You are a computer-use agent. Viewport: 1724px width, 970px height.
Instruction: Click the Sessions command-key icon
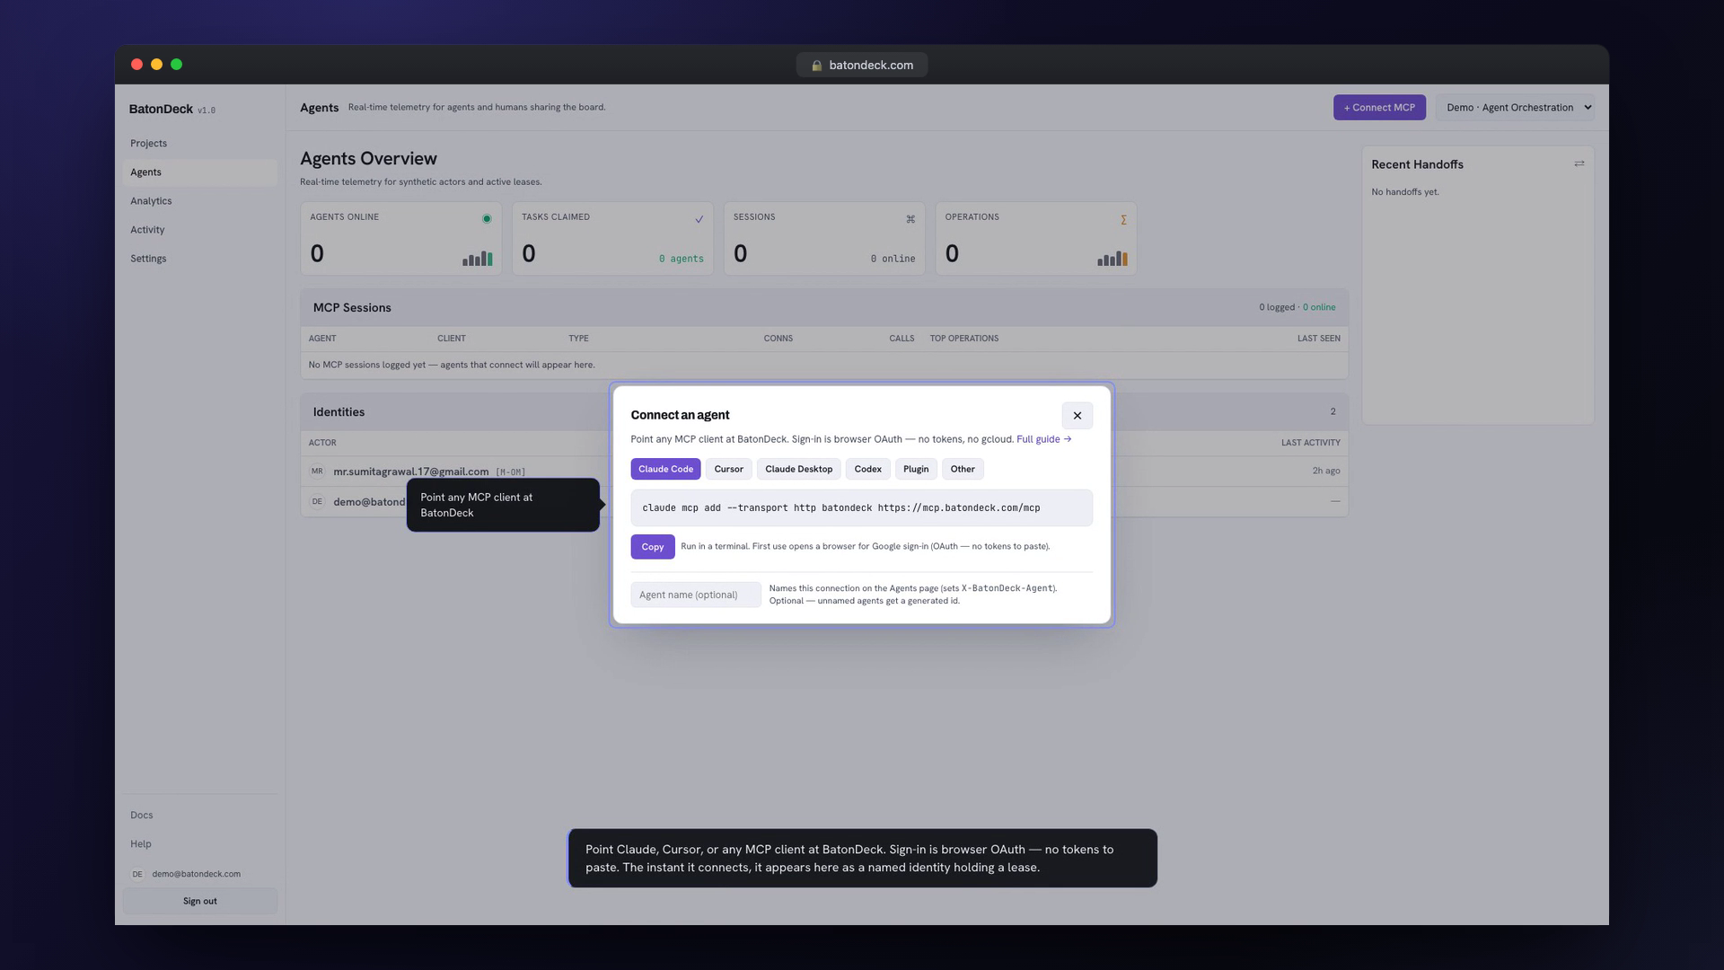click(x=910, y=219)
